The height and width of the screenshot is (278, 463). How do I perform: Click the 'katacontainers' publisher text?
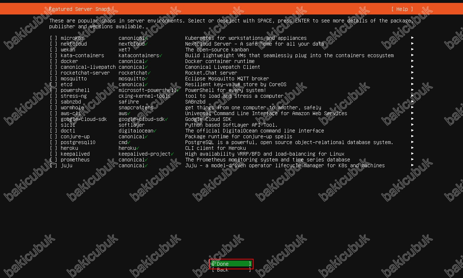139,55
